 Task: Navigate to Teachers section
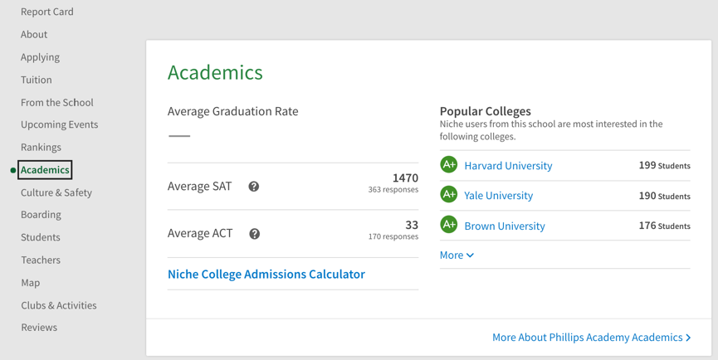(41, 260)
